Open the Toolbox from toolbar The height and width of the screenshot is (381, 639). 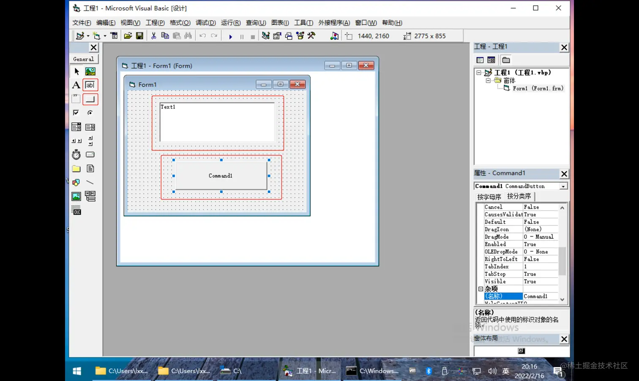coord(311,36)
